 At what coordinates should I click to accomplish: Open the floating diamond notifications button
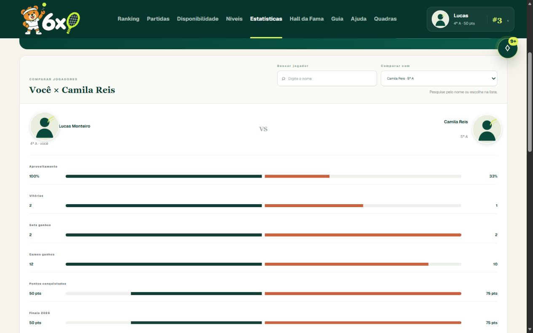(507, 48)
